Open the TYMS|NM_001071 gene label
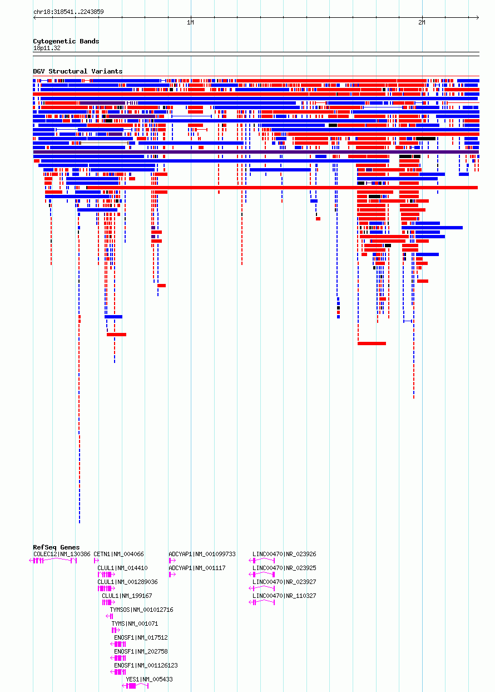Viewport: 495px width, 692px height. pyautogui.click(x=135, y=624)
